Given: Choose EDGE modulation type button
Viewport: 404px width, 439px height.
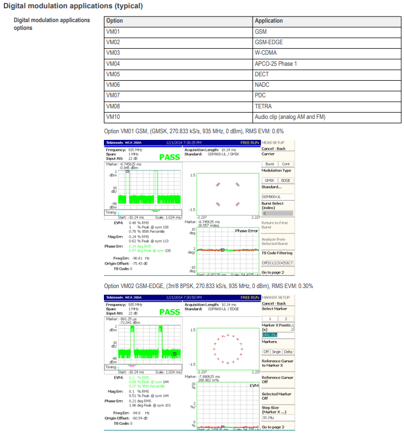Looking at the screenshot, I should (x=286, y=181).
